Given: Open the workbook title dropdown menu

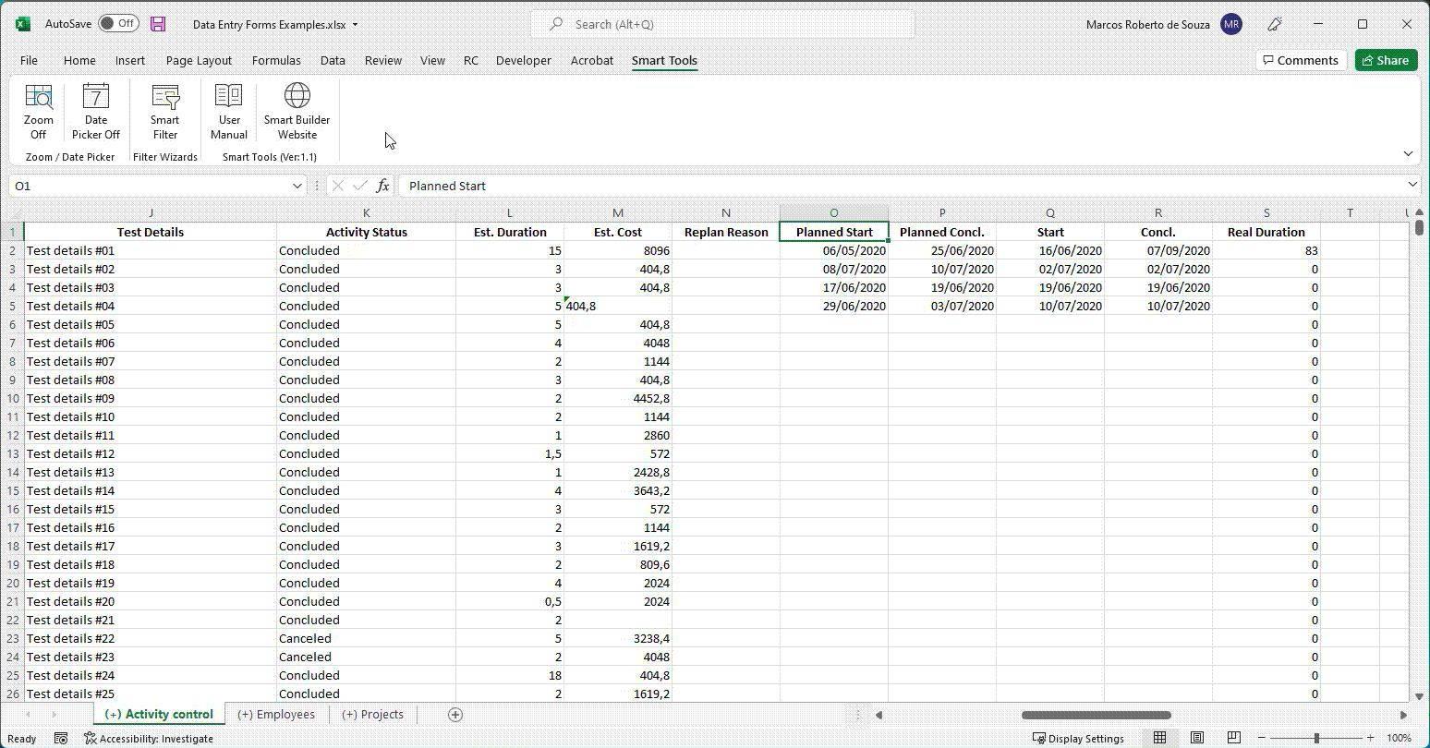Looking at the screenshot, I should 356,25.
